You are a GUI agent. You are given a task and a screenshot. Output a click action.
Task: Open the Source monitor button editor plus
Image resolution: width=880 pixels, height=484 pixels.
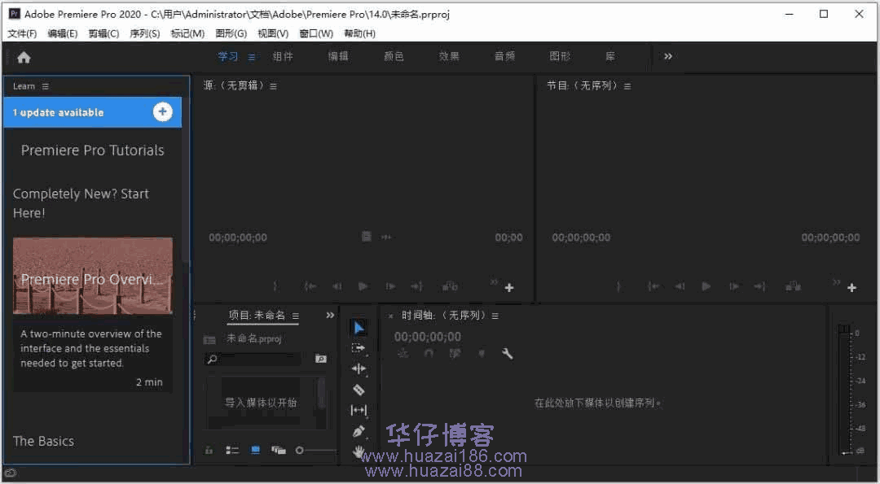pos(509,287)
